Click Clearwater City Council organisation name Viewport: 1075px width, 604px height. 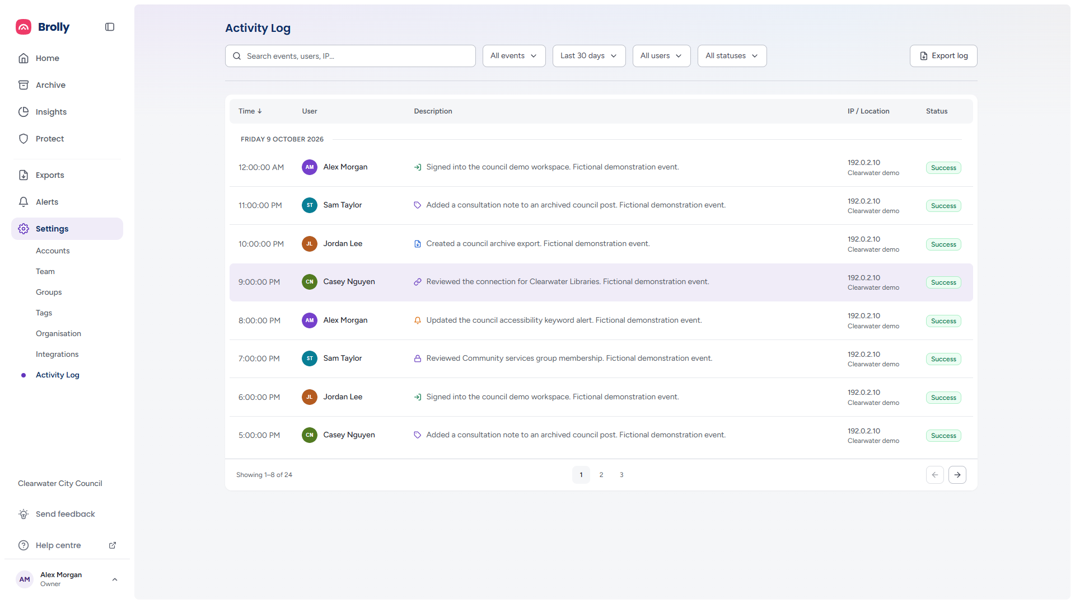pyautogui.click(x=60, y=483)
